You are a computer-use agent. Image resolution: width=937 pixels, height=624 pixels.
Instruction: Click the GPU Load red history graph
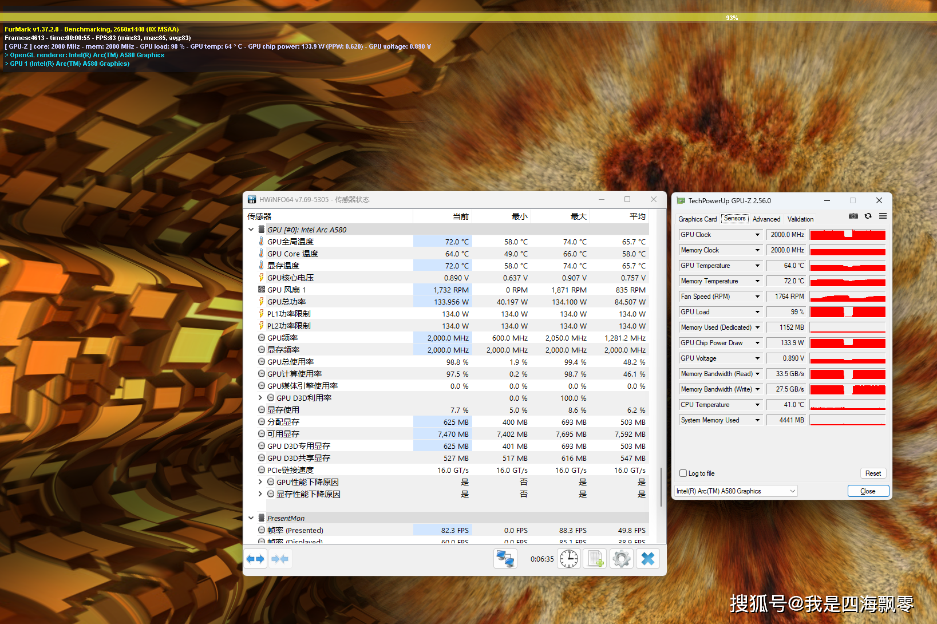click(848, 312)
